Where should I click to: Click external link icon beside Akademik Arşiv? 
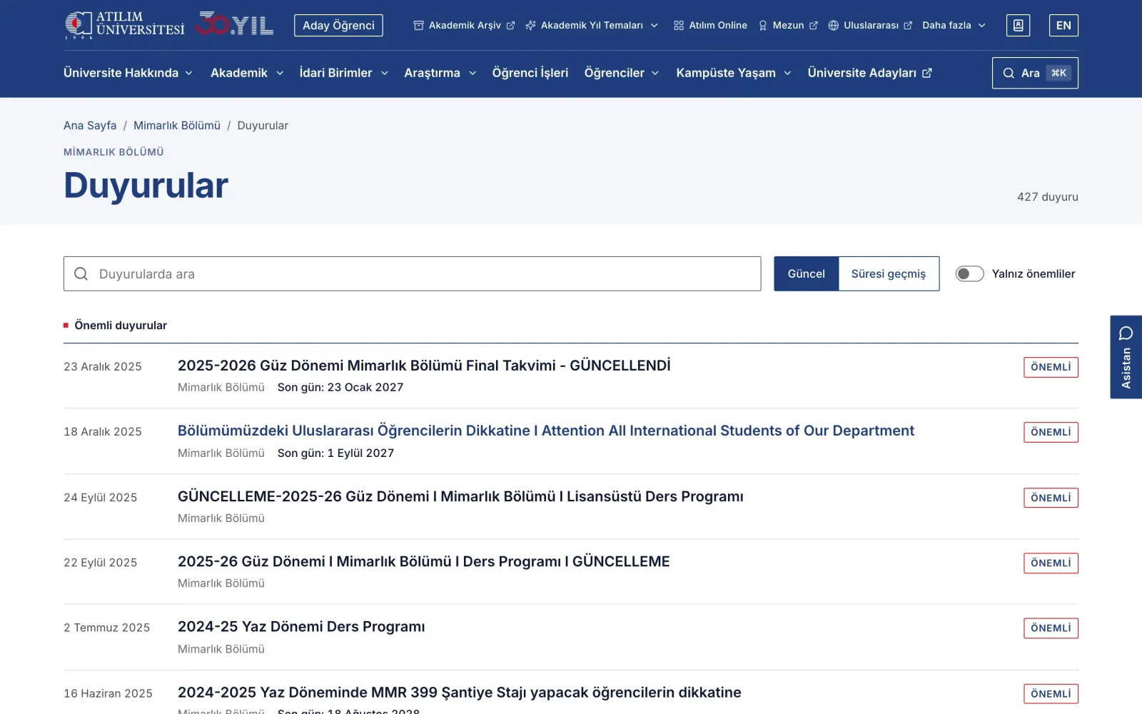click(x=510, y=26)
